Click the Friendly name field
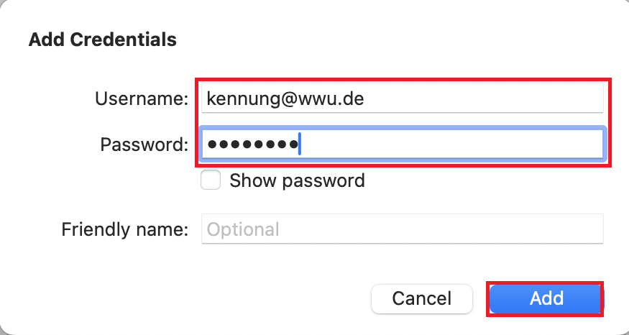 click(x=403, y=230)
